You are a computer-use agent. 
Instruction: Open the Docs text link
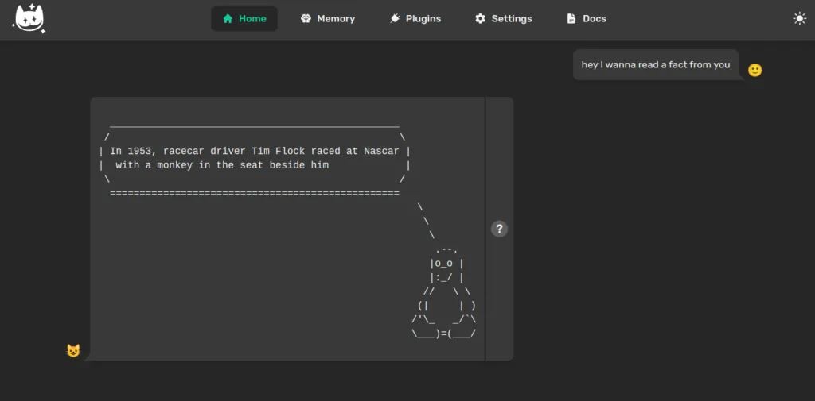pos(594,19)
